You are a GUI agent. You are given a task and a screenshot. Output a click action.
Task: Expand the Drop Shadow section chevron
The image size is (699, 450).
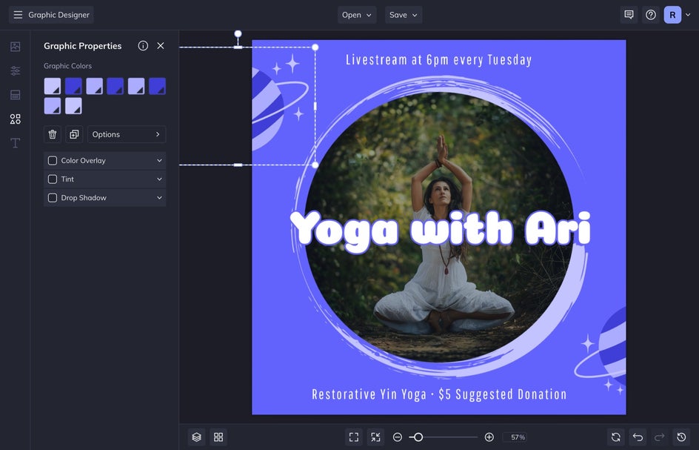[x=159, y=198]
